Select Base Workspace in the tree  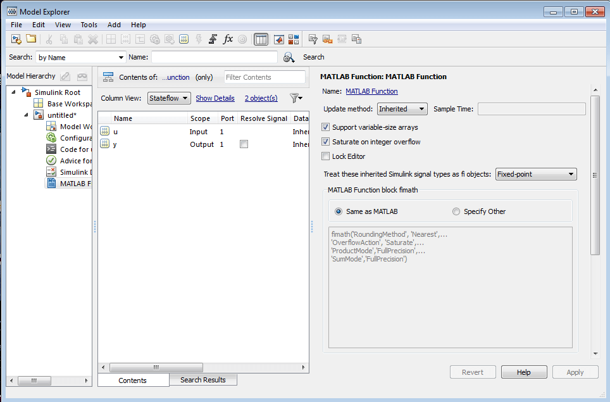(63, 104)
